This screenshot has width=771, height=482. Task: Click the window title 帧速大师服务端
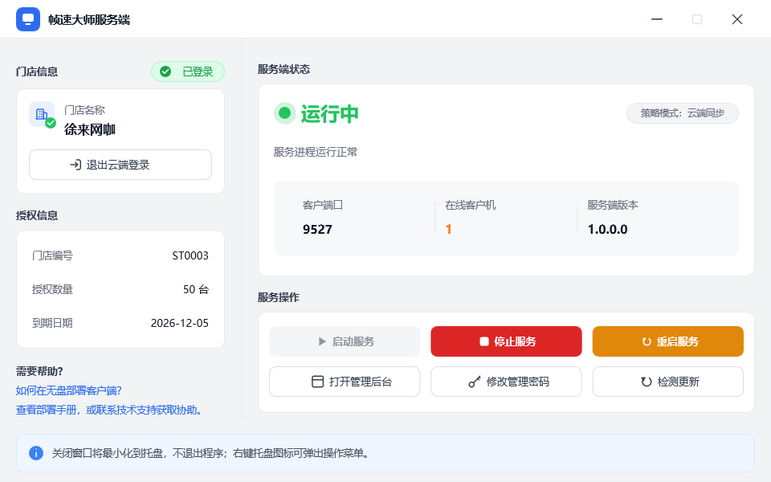89,19
